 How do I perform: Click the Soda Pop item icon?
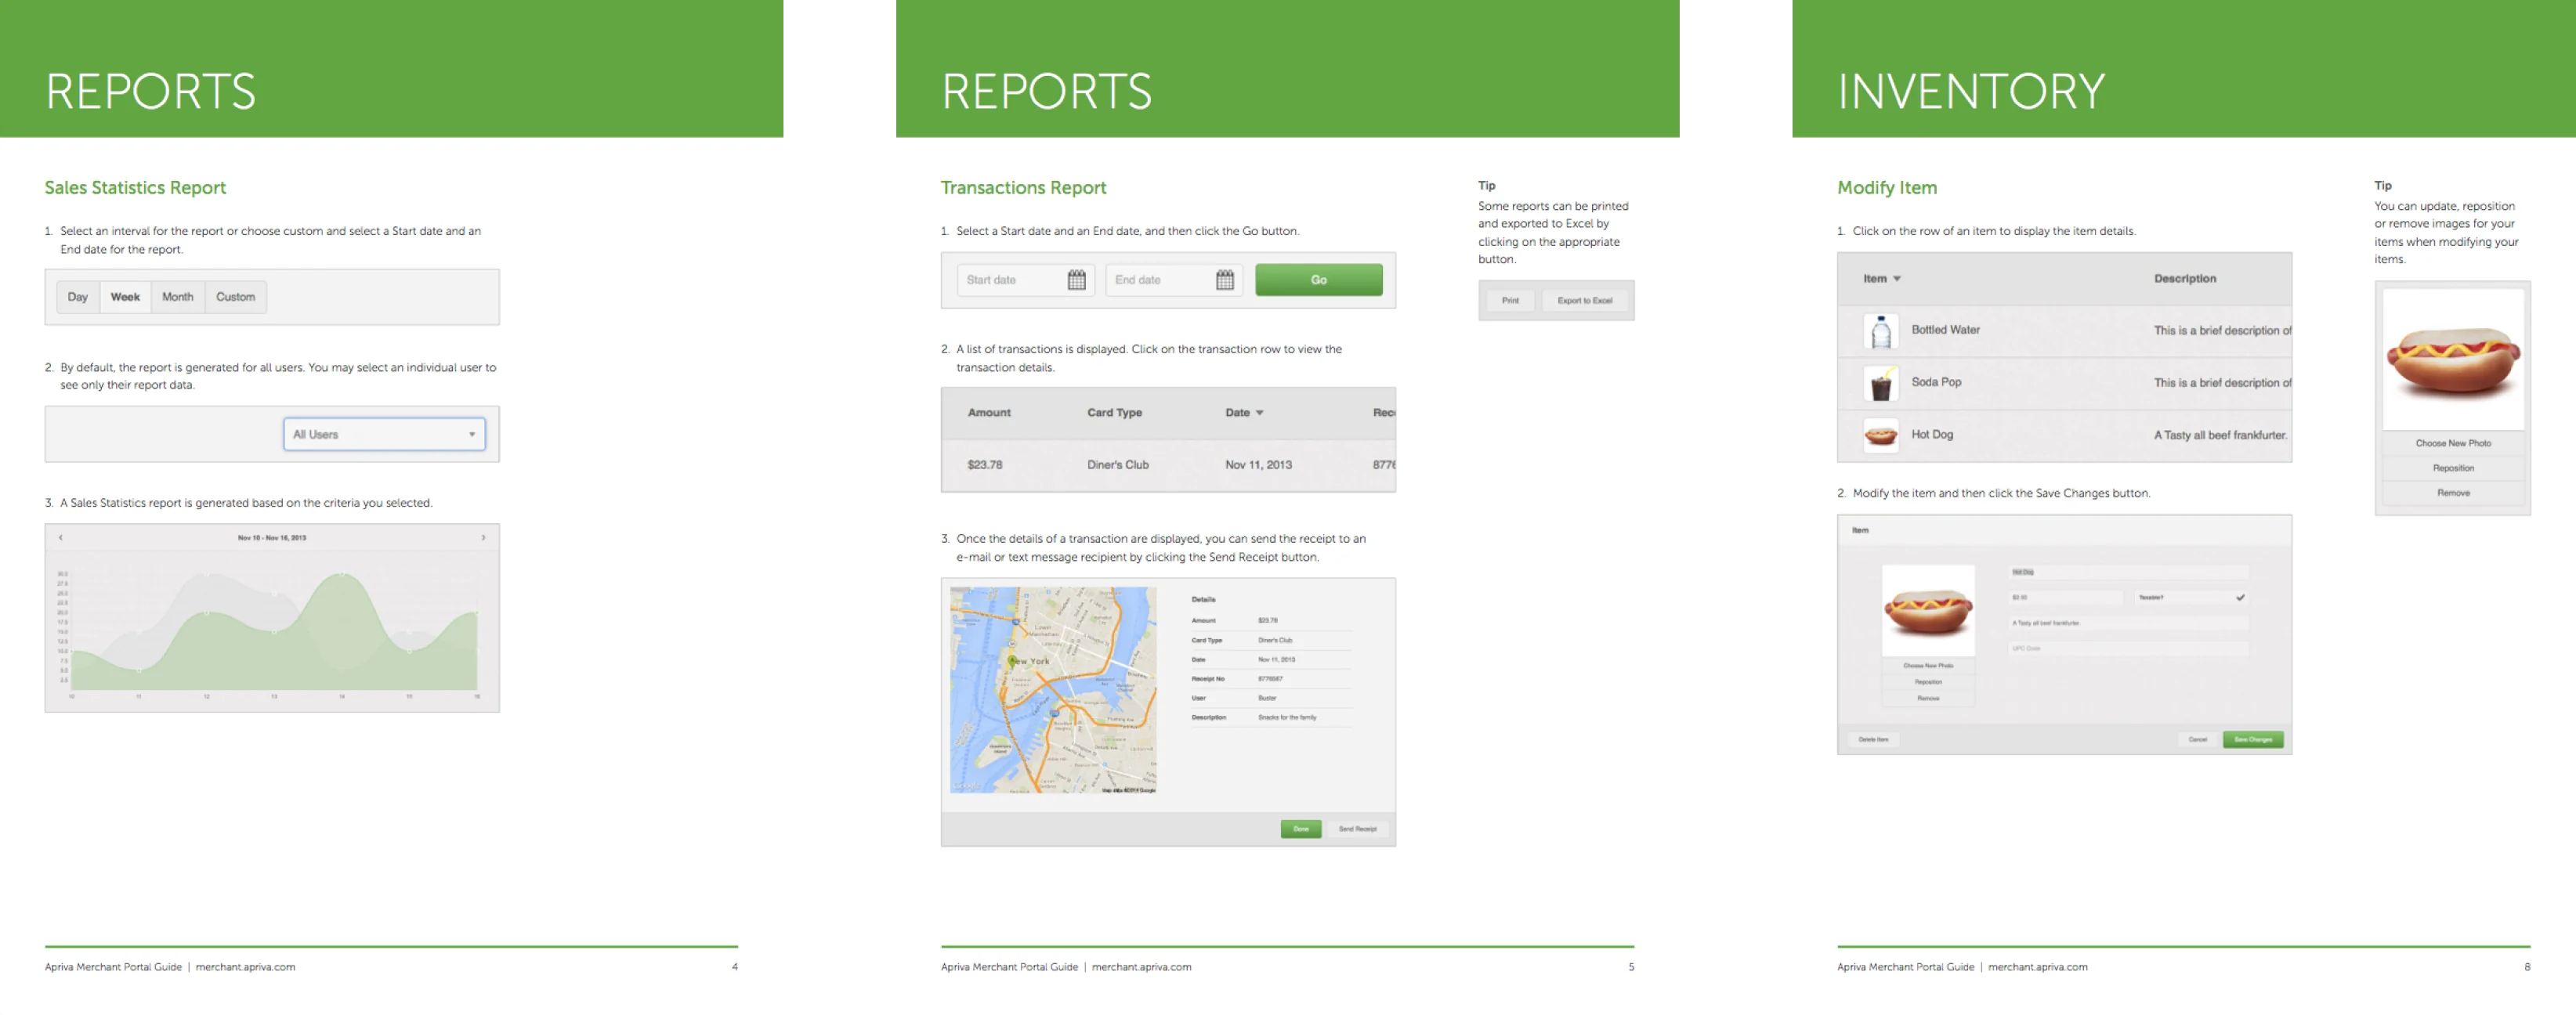[1880, 383]
